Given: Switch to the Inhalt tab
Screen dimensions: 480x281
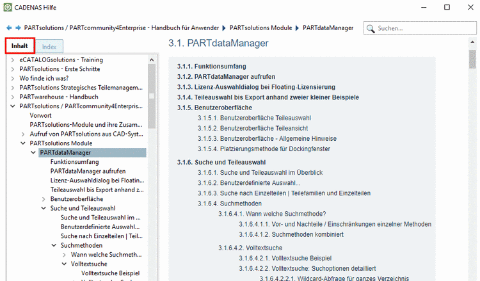Looking at the screenshot, I should pyautogui.click(x=20, y=46).
